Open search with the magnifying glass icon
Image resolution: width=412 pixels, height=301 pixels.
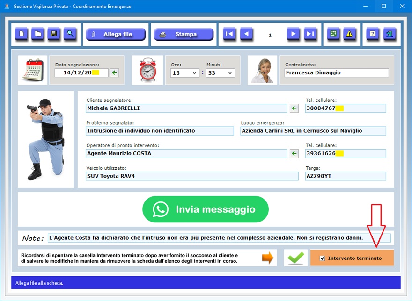pos(70,34)
